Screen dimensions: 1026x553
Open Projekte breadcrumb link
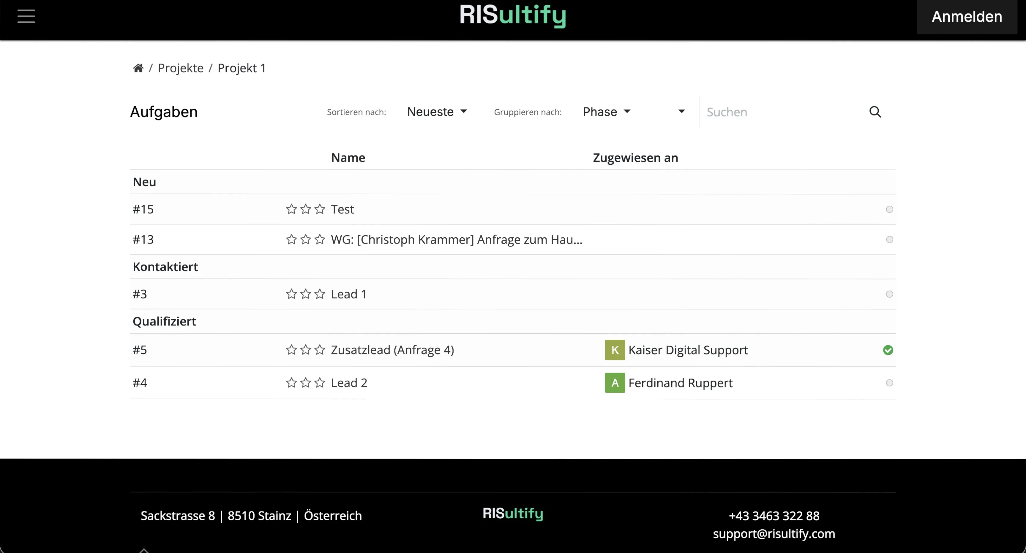coord(181,68)
